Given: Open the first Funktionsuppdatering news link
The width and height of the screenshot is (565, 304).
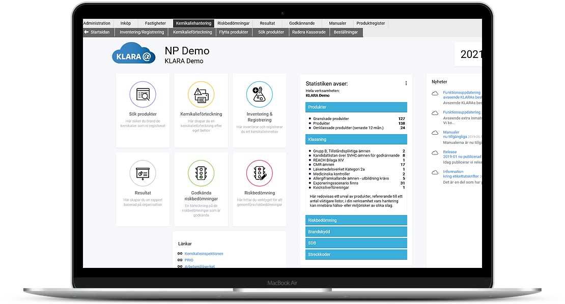Looking at the screenshot, I should click(462, 95).
